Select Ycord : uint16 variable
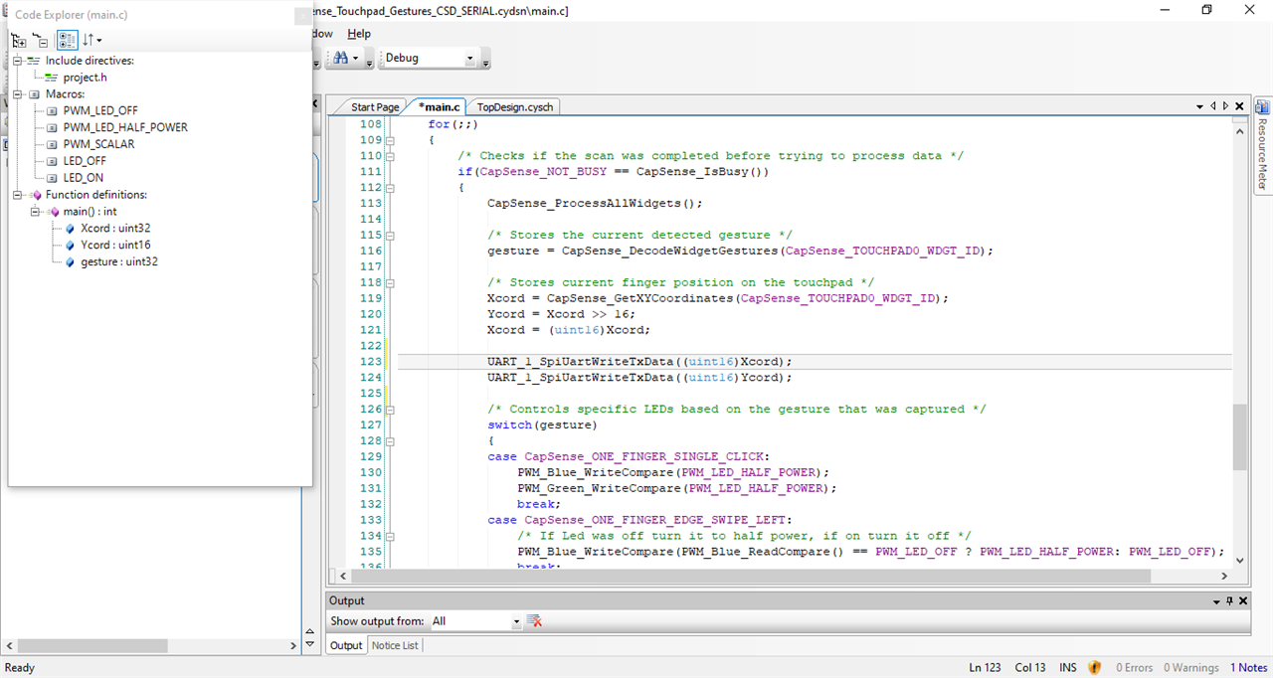This screenshot has width=1273, height=678. [115, 245]
